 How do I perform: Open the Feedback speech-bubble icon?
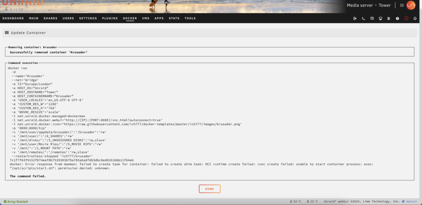(372, 19)
